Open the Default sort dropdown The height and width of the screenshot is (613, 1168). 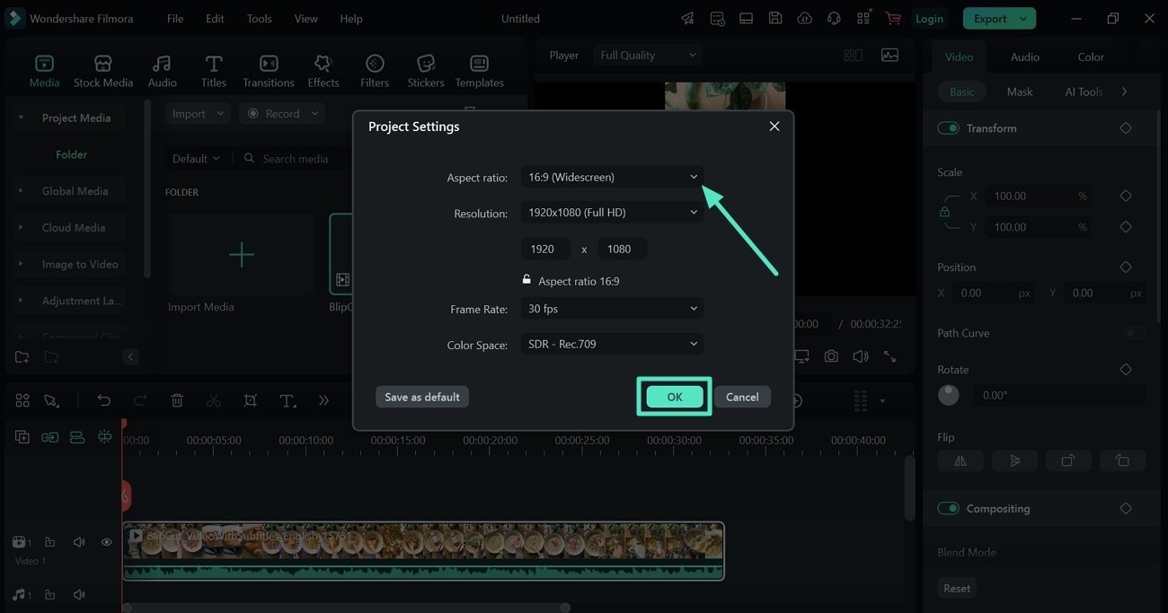point(196,159)
